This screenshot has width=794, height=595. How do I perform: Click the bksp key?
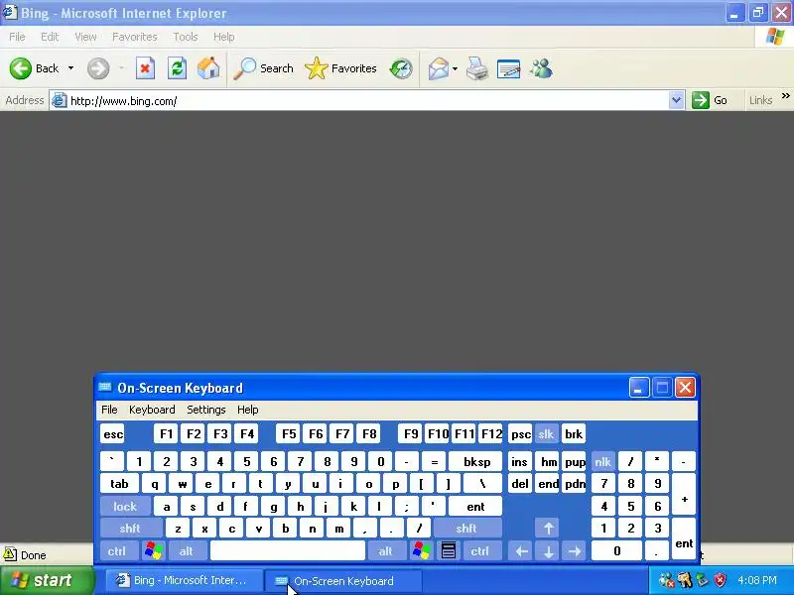click(476, 461)
